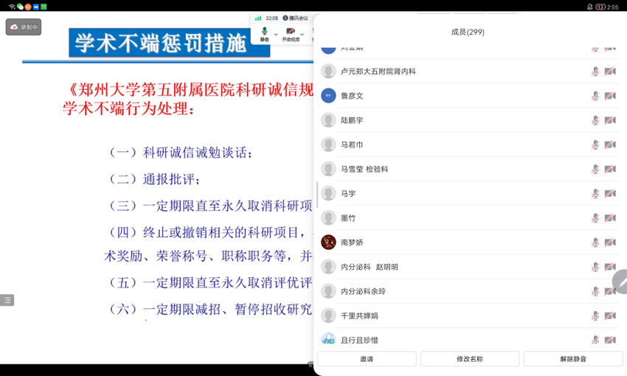Screen dimensions: 627x376
Task: Click the 录制中 cloud recording indicator
Action: point(23,27)
